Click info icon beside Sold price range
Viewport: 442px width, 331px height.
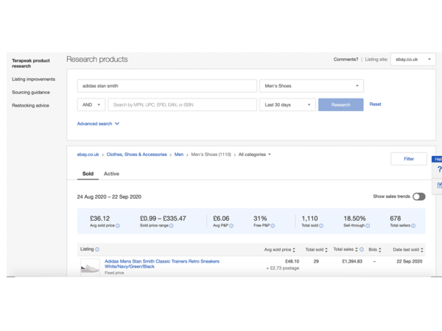click(172, 226)
